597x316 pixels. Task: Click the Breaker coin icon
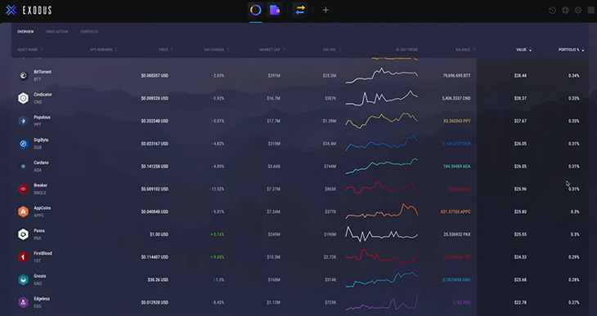point(23,189)
